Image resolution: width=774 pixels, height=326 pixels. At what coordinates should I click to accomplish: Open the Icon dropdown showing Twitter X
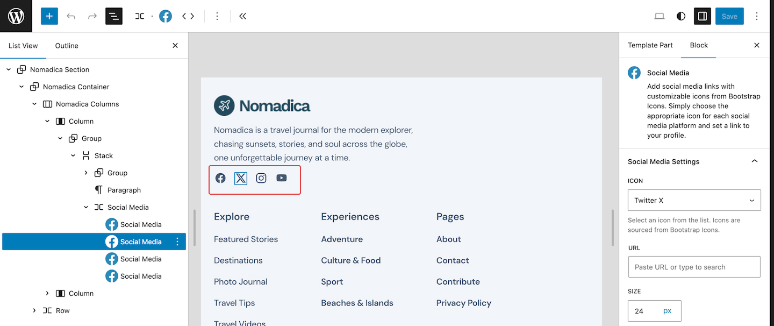point(694,200)
